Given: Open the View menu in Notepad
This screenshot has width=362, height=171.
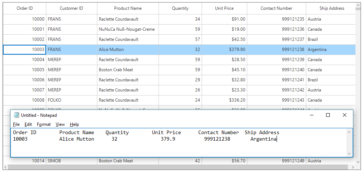Looking at the screenshot, I should [x=60, y=124].
